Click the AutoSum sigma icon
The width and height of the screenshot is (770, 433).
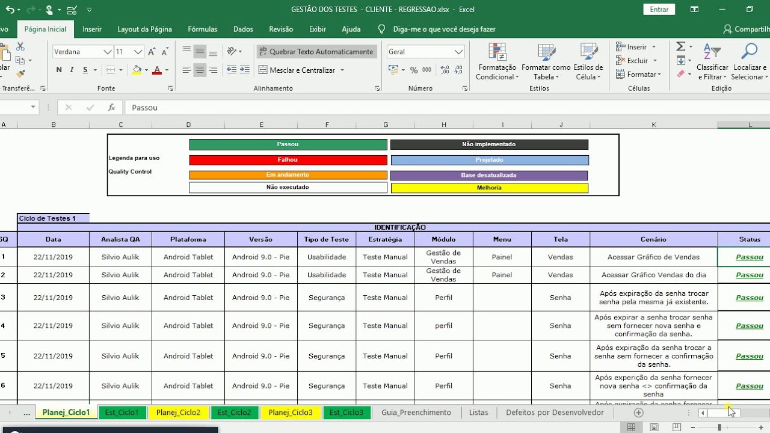click(680, 47)
